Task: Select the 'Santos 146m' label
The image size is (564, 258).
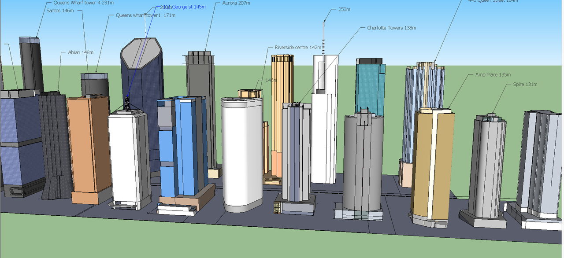Action: (60, 10)
